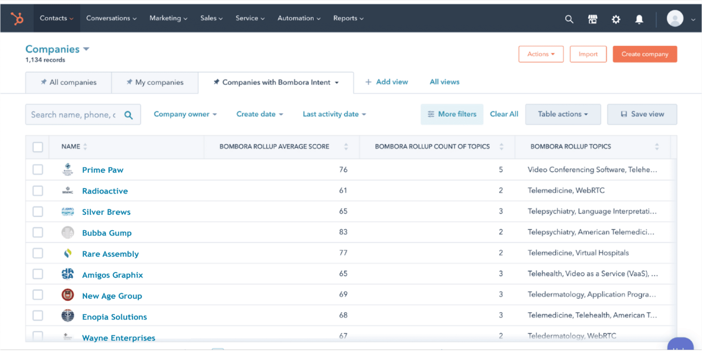
Task: Open the Company owner filter dropdown
Action: 185,114
